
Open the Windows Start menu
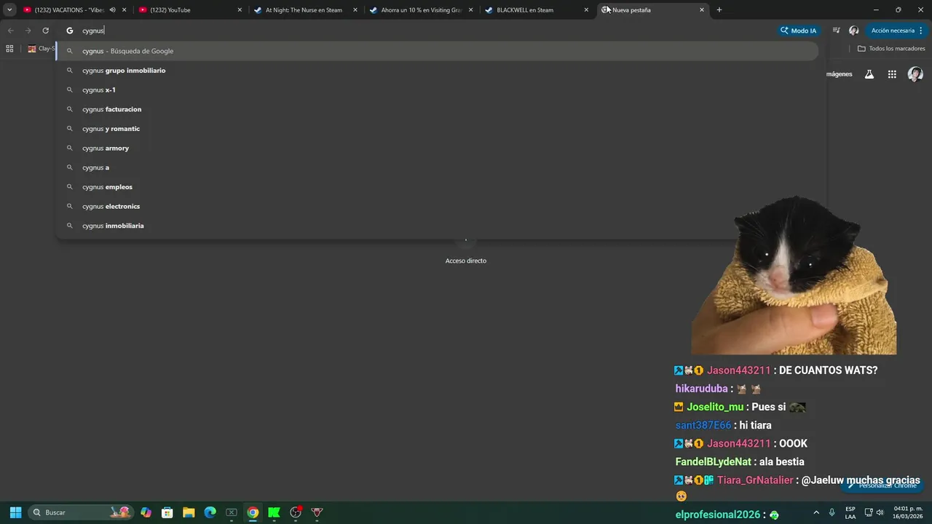point(15,512)
